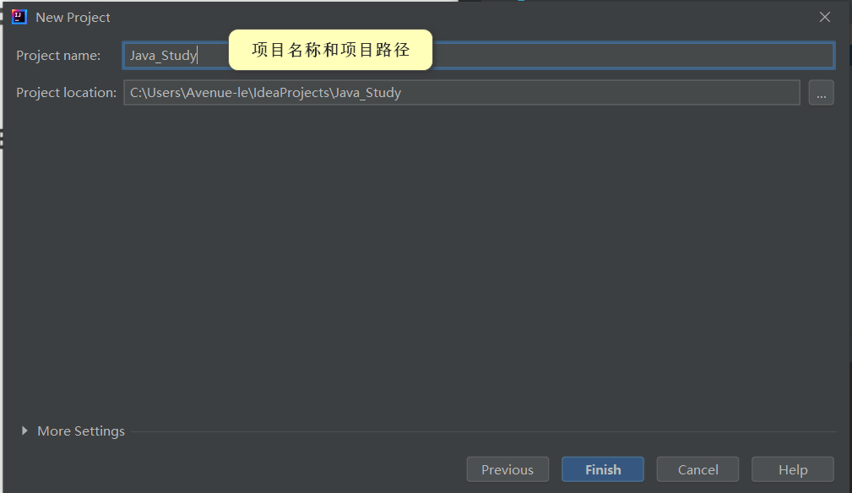Click the IntelliJ IDEA logo in the title bar
Screen dimensions: 852x493
[x=19, y=18]
